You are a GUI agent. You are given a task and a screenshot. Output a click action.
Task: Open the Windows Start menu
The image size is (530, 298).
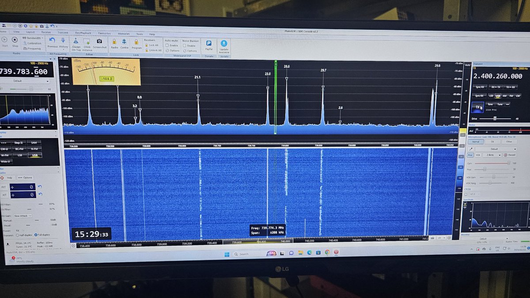227,254
